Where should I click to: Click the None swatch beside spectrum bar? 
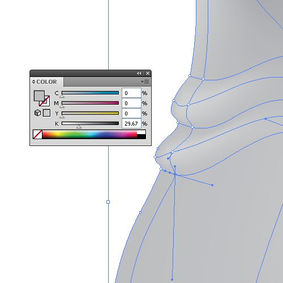(x=37, y=134)
